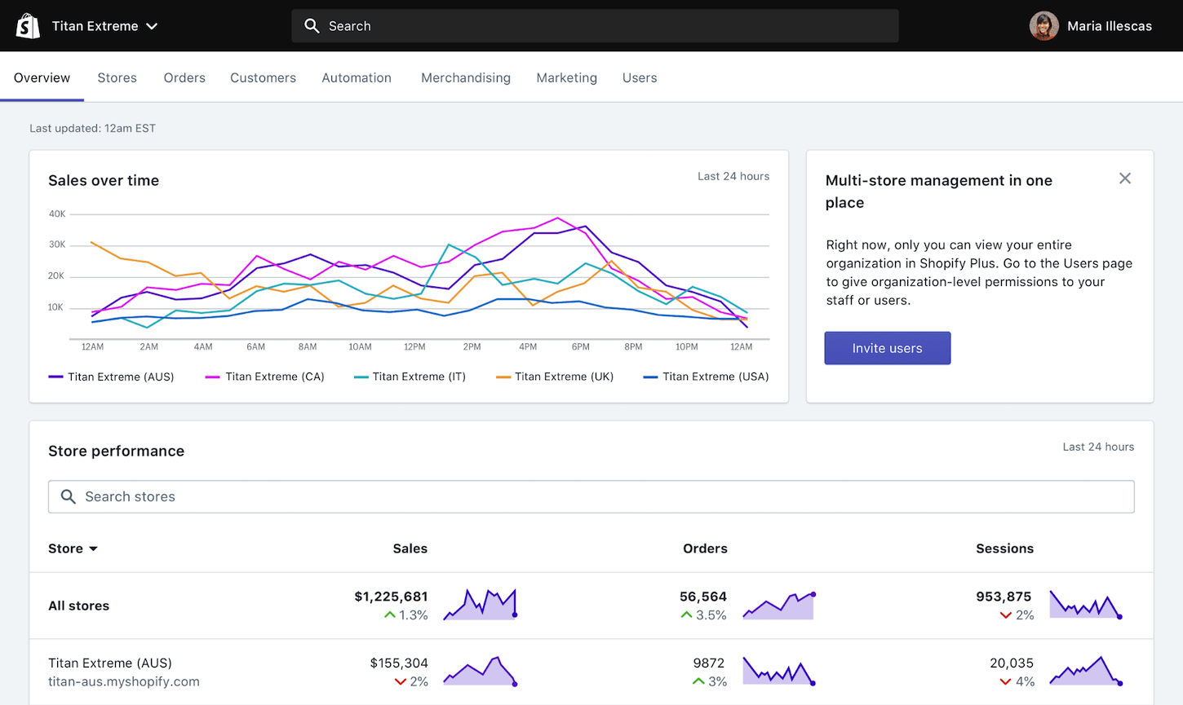Sort by the Store column arrow
Image resolution: width=1183 pixels, height=705 pixels.
(93, 549)
